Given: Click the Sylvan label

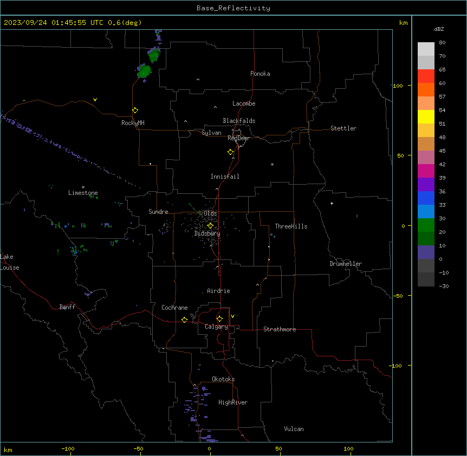Looking at the screenshot, I should 211,133.
